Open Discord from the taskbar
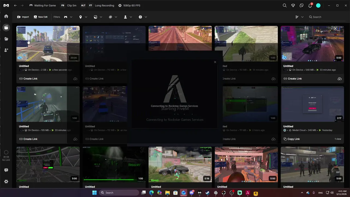This screenshot has height=197, width=350. point(191,193)
